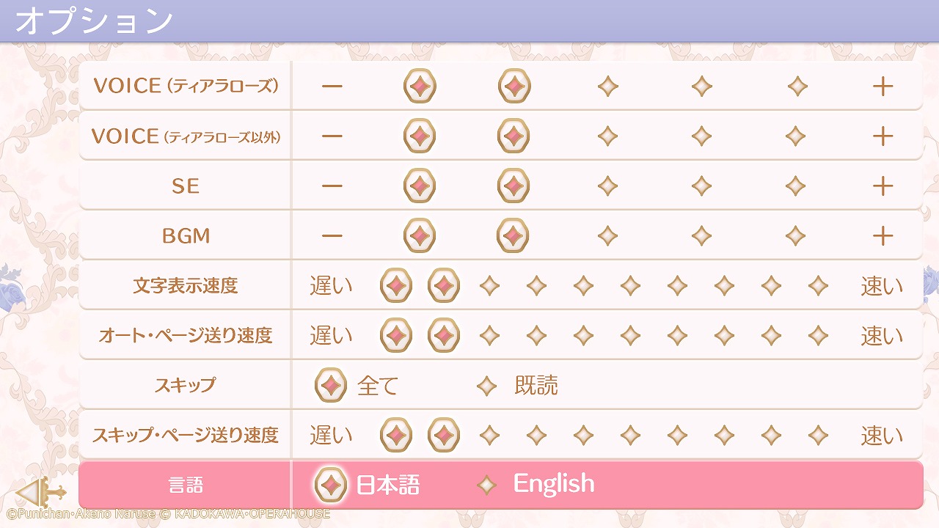Image resolution: width=939 pixels, height=528 pixels.
Task: Select 全て skip mode
Action: tap(331, 386)
